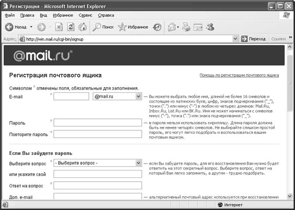
Task: Click the Messenger people icon
Action: (x=210, y=27)
